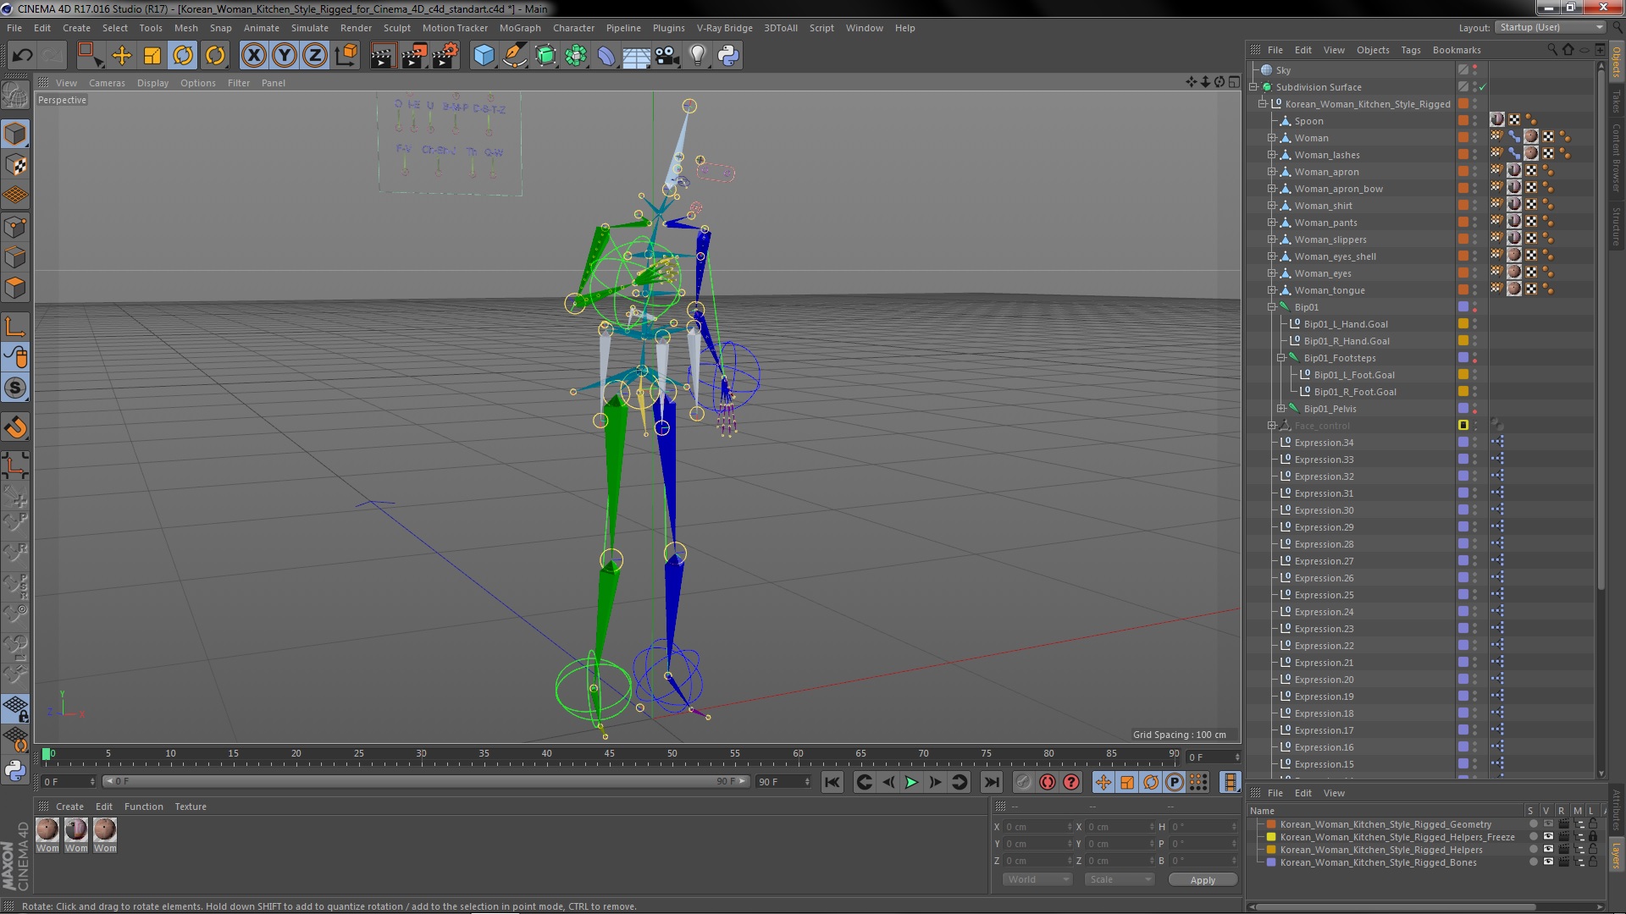Click the Bones layer color swatch
Screen dimensions: 1626x914
click(x=1271, y=863)
